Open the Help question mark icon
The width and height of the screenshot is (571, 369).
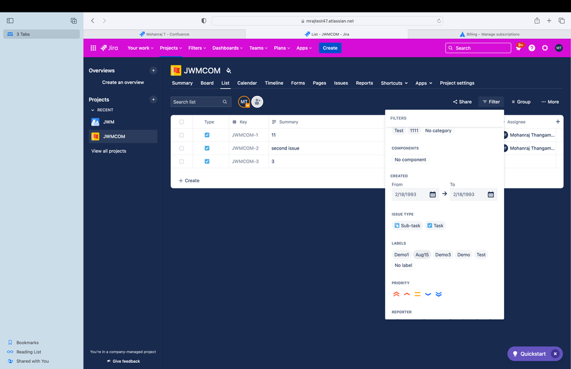point(532,48)
